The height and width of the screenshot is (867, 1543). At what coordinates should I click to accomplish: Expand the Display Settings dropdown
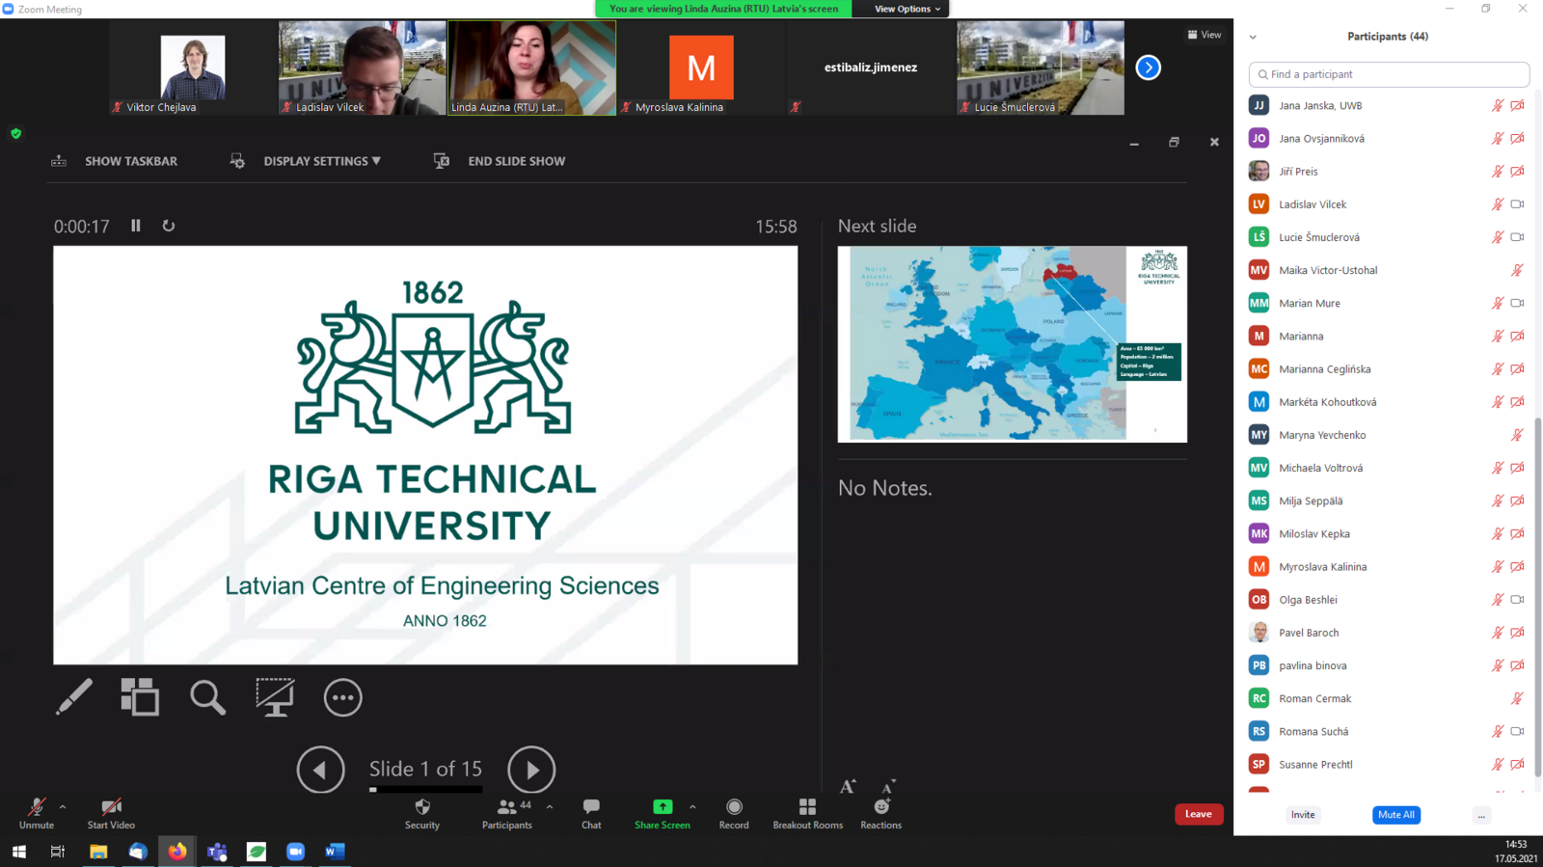click(321, 161)
